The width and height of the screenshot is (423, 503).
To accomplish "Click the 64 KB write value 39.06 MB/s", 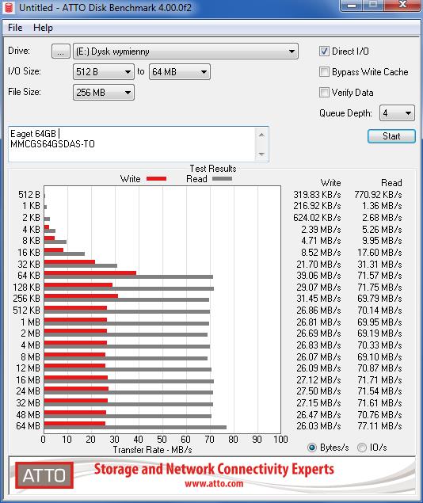I will (x=318, y=275).
